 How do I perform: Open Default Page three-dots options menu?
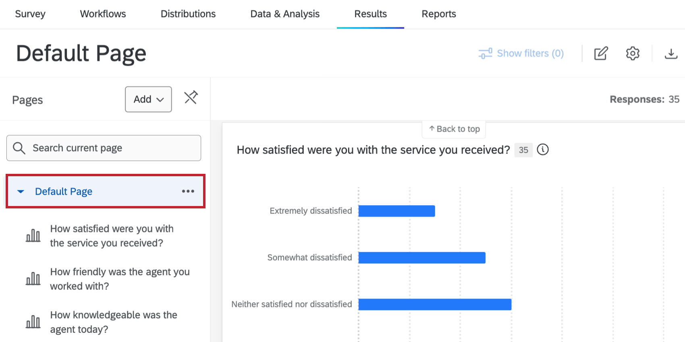pos(188,191)
